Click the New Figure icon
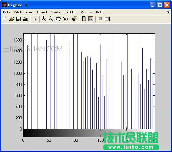The height and width of the screenshot is (152, 172). (4, 19)
